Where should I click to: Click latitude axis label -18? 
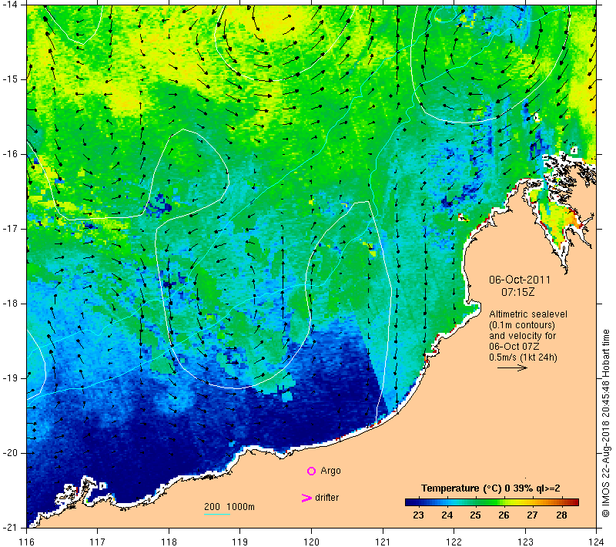pos(10,304)
